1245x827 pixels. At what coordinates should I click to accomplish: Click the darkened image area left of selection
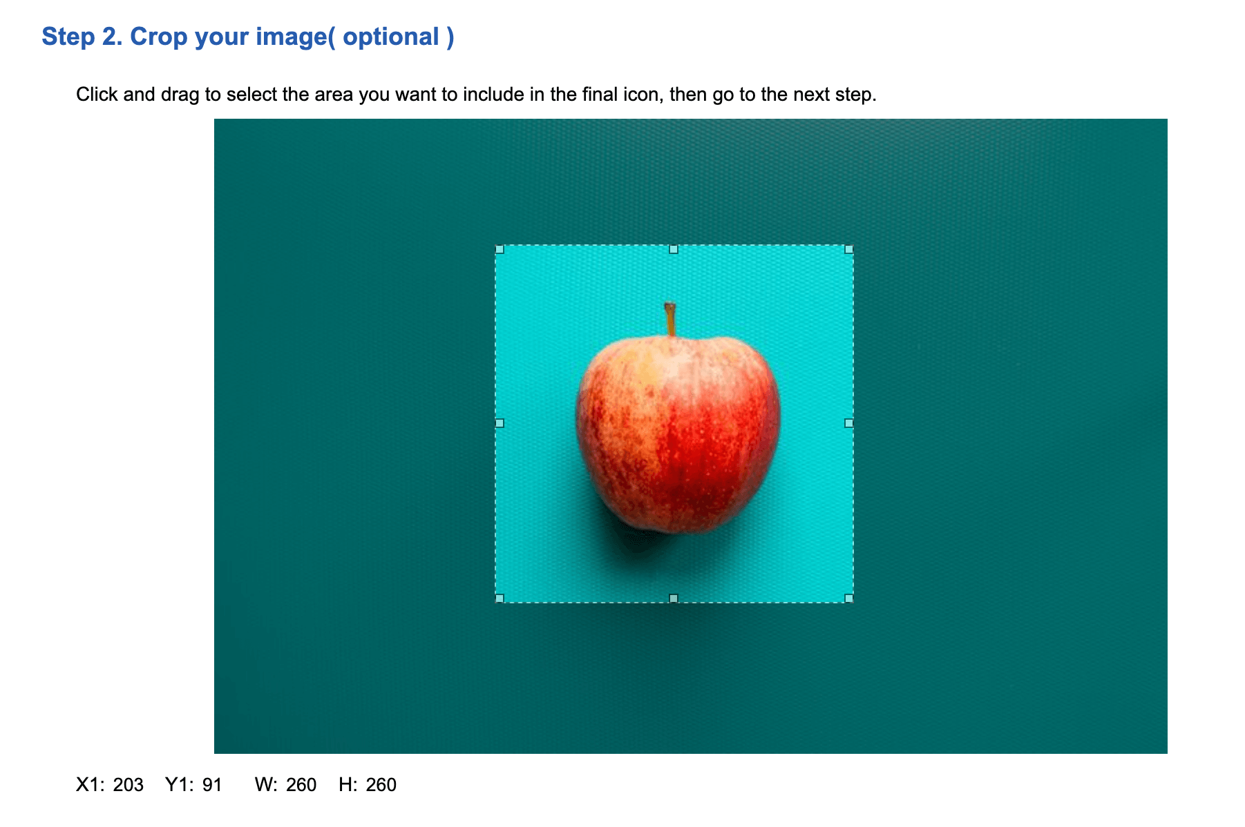(354, 436)
